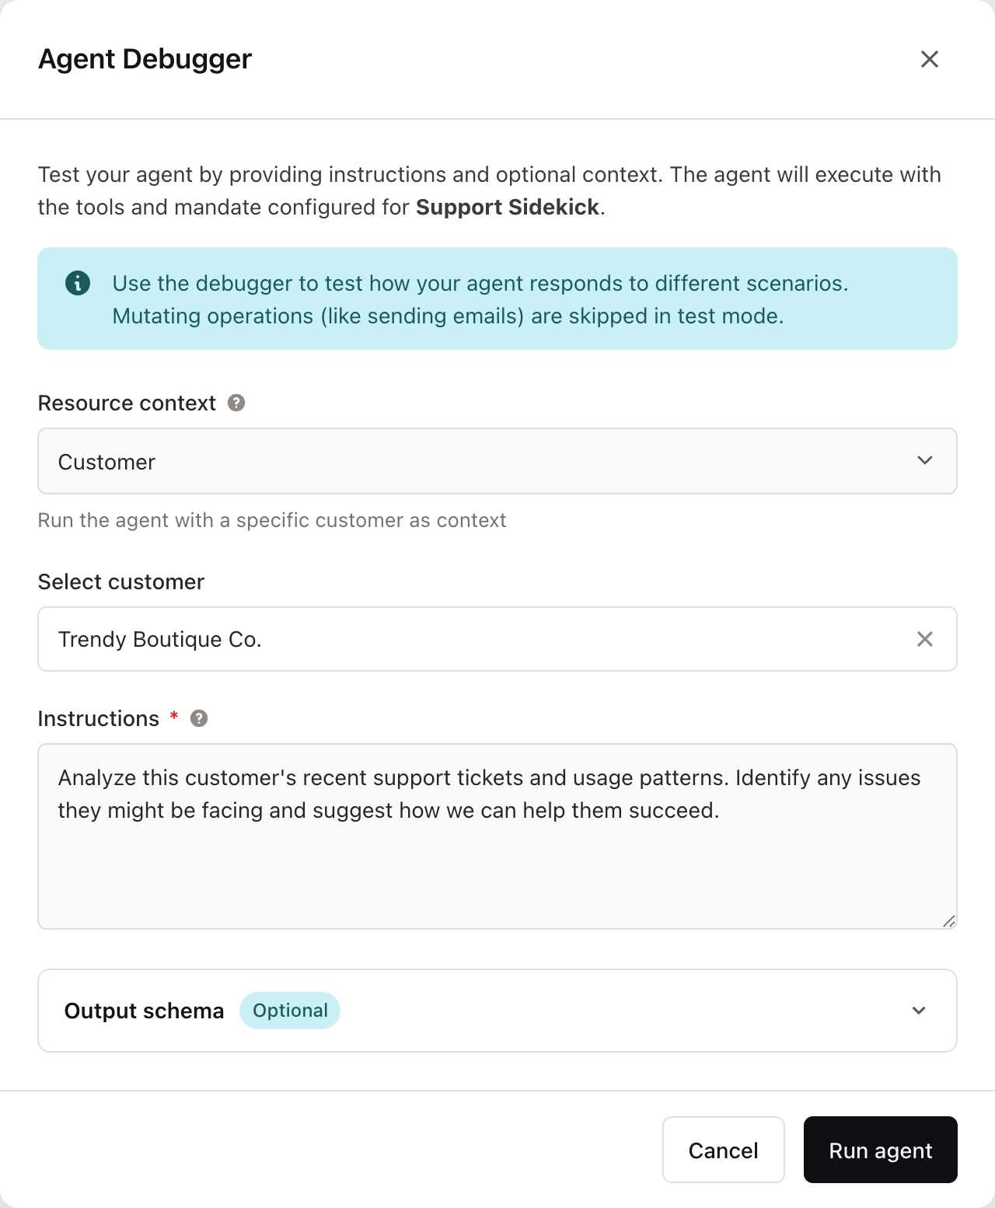Run the agent
This screenshot has height=1208, width=995.
coord(880,1150)
